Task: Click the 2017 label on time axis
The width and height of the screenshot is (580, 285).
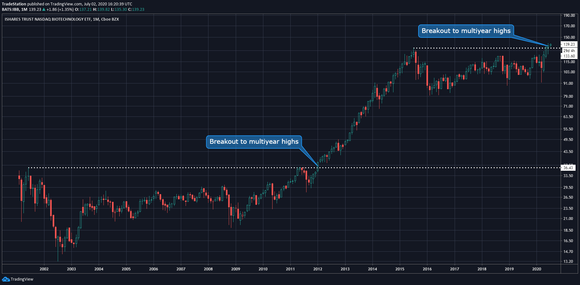Action: click(455, 269)
